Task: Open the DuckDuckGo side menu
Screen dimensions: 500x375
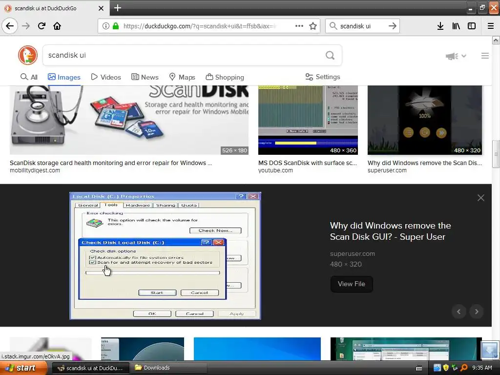Action: (x=485, y=56)
